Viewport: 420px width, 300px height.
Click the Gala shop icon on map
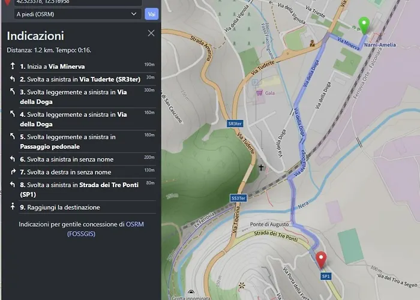[x=259, y=93]
